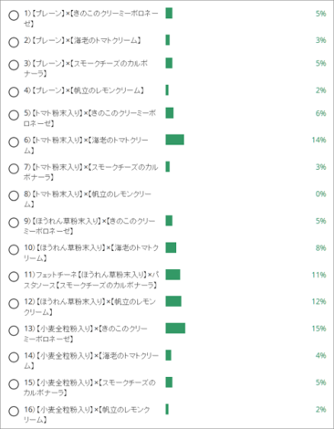
Task: Select option 9 ほうれん草粉末入り×きのこのクリーミーボロネーゼ
Action: (x=14, y=223)
